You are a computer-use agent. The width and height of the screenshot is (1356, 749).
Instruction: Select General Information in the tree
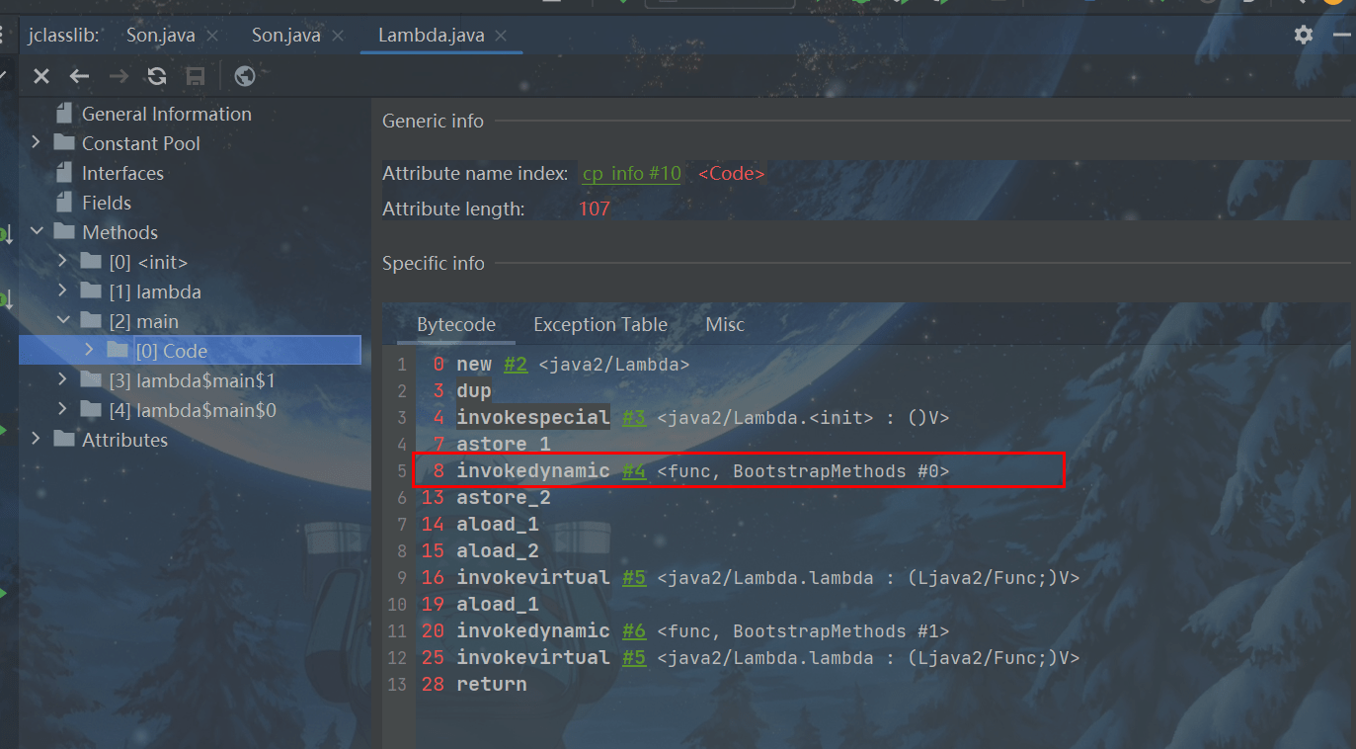click(166, 114)
